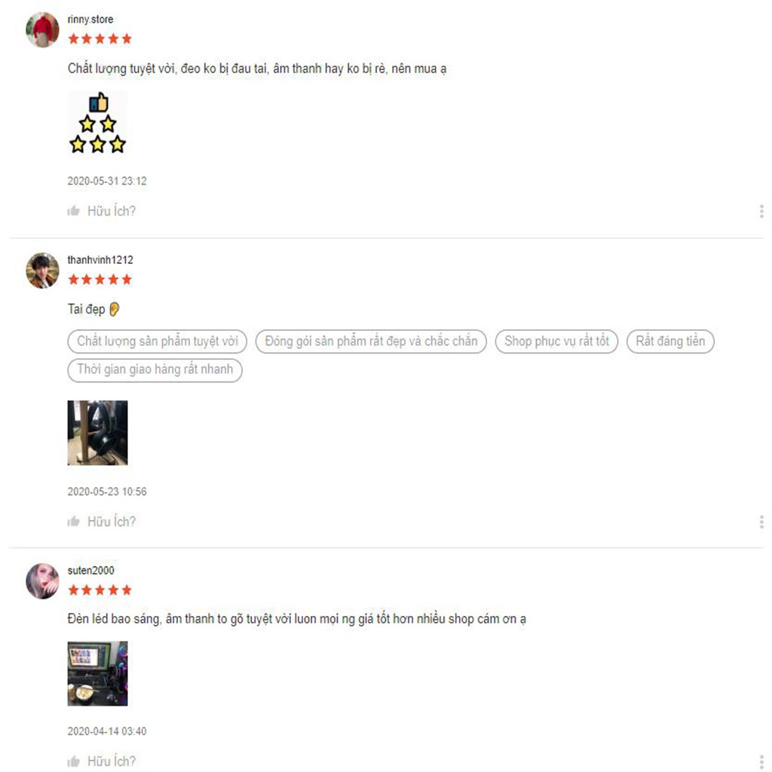This screenshot has height=772, width=772.
Task: View thanhvinh1212 username profile
Action: tap(100, 260)
